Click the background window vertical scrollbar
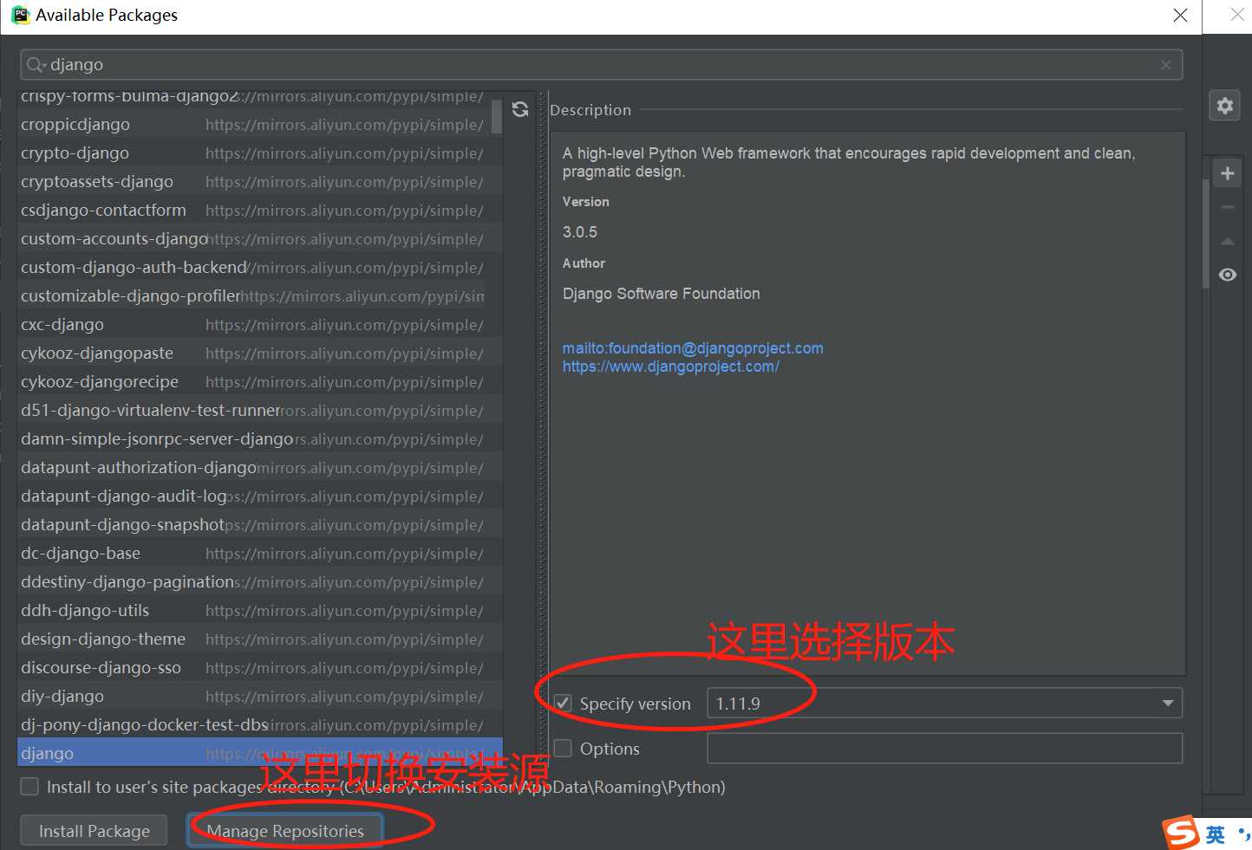The height and width of the screenshot is (850, 1252). pyautogui.click(x=1206, y=232)
